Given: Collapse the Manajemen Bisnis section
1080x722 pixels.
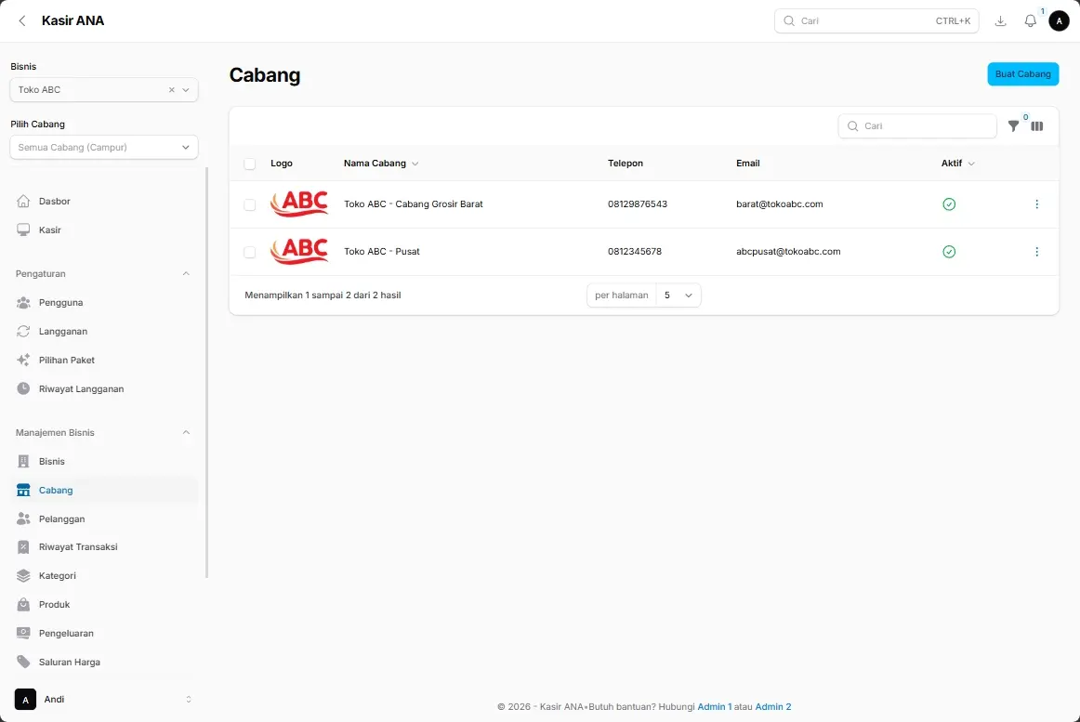Looking at the screenshot, I should [185, 433].
